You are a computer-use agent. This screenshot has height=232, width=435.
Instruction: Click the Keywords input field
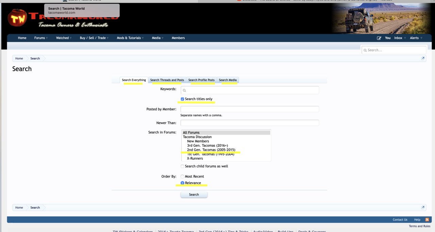250,90
